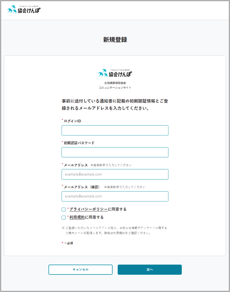Click the 協会けんぽ logo in the header
230x292 pixels.
click(24, 10)
